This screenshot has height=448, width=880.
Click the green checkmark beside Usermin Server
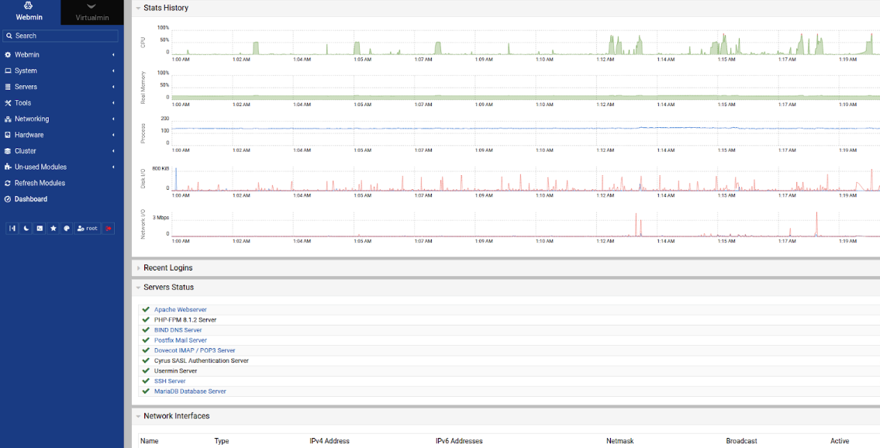pyautogui.click(x=146, y=371)
